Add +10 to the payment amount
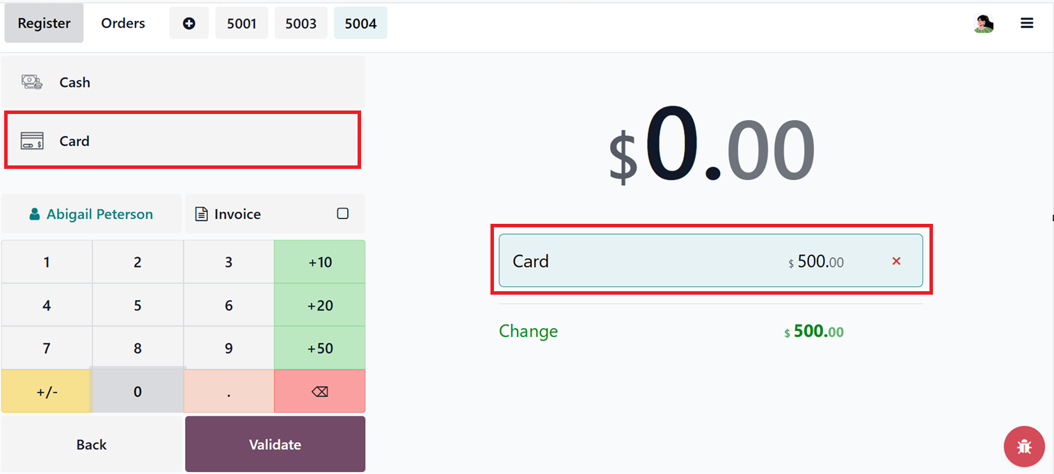 click(x=319, y=262)
